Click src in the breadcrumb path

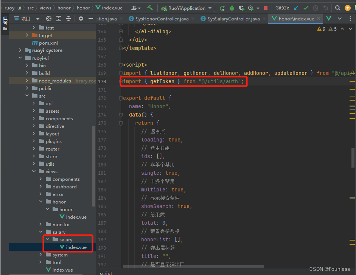[x=30, y=8]
